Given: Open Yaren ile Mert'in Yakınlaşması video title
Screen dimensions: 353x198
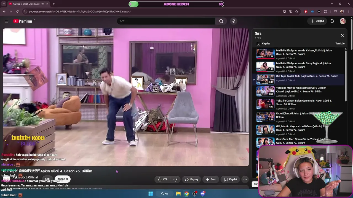Looking at the screenshot, I should coord(301,90).
